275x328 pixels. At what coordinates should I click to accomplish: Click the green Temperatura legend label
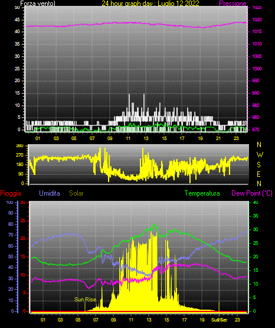(x=202, y=193)
